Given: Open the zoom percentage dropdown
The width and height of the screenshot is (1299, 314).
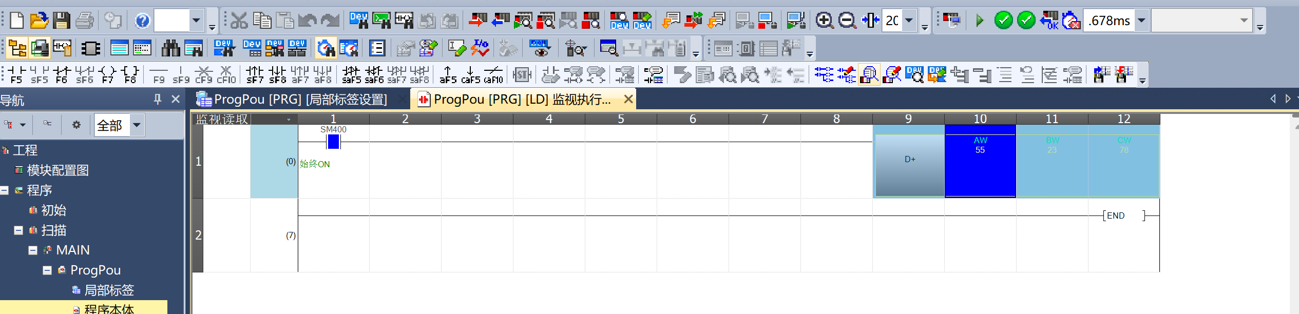Looking at the screenshot, I should 909,21.
